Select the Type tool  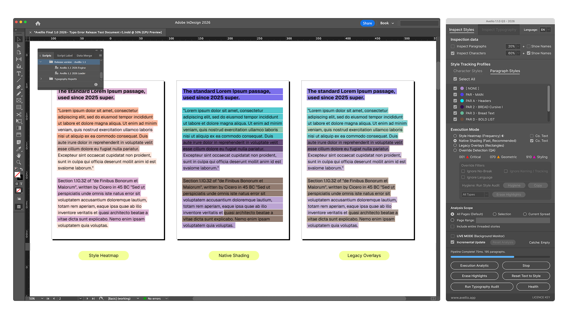click(x=19, y=73)
